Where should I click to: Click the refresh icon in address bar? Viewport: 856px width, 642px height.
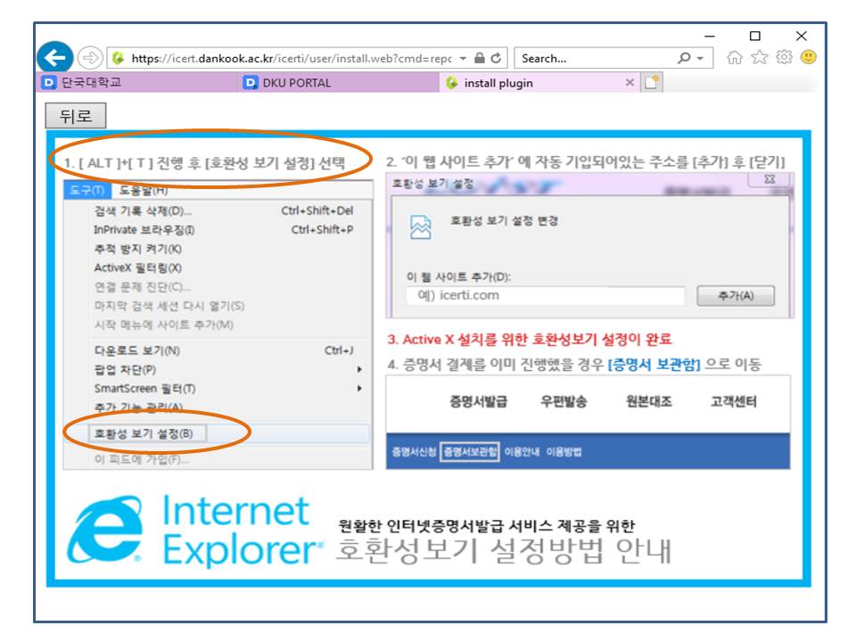pos(496,59)
